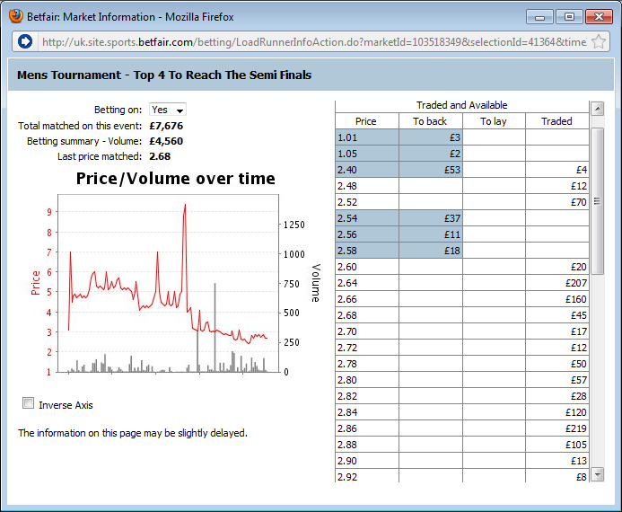Select the 2.92 price cell
The height and width of the screenshot is (512, 622).
click(x=367, y=476)
